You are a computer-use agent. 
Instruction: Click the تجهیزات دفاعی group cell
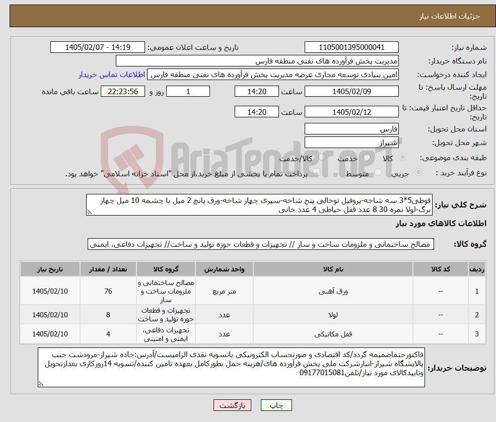166,334
